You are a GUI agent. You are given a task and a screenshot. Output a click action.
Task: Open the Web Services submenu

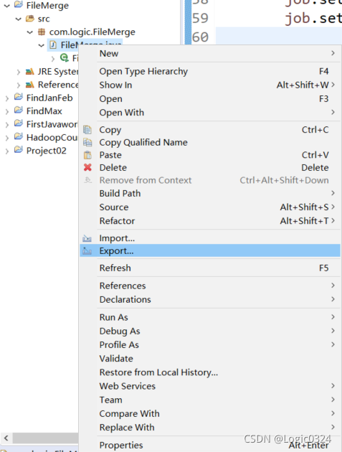click(x=210, y=386)
